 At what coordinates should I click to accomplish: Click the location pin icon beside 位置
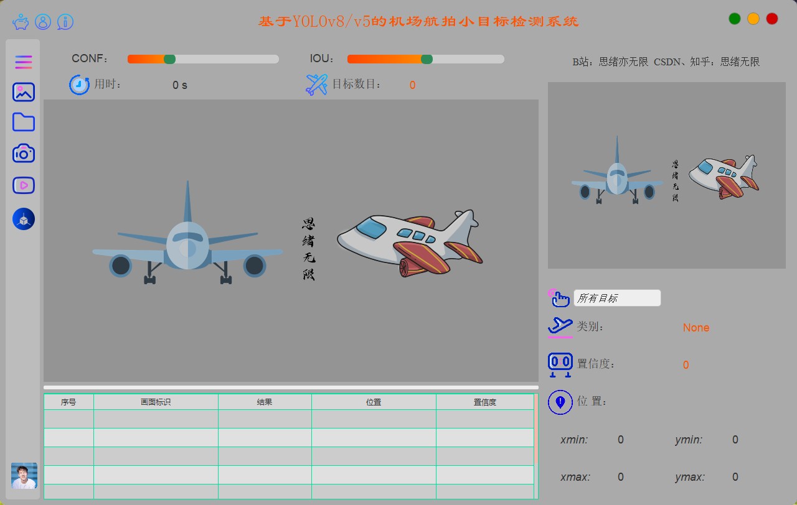click(x=560, y=402)
